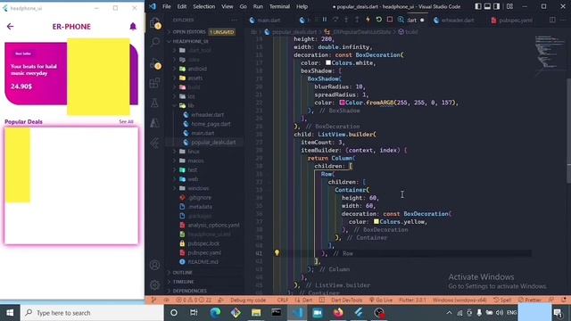This screenshot has width=571, height=321.
Task: Open widget inspector magnifier in debug toolbar
Action: click(401, 20)
